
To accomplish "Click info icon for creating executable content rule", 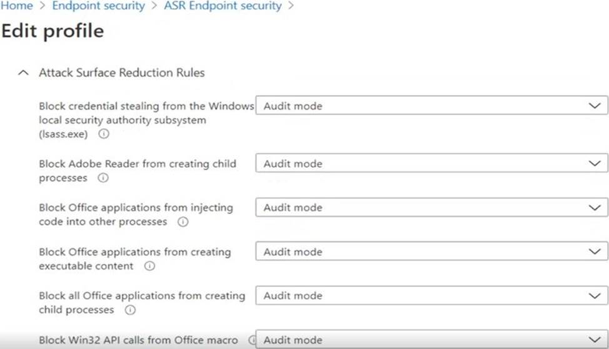I will point(149,266).
